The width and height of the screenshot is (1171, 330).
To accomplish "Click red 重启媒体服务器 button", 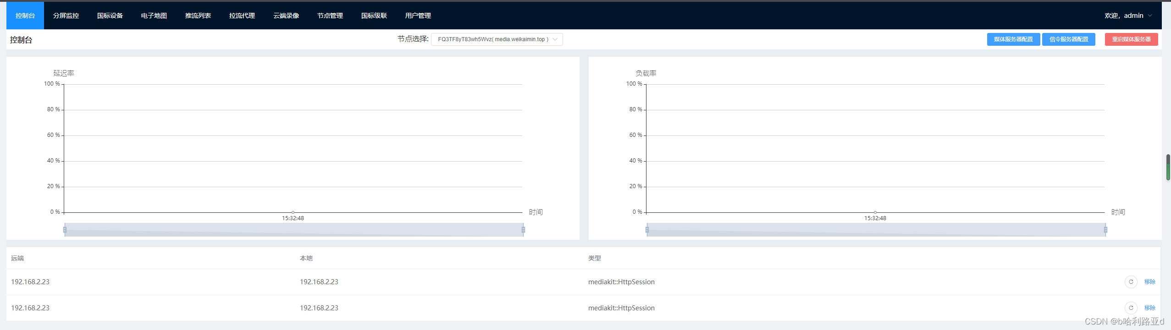I will [1132, 39].
